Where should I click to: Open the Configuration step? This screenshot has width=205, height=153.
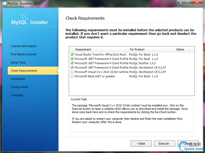point(19,87)
